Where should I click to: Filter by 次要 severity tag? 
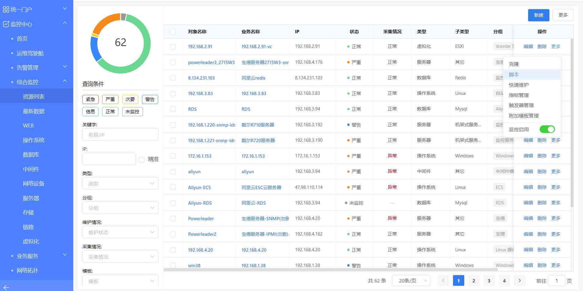pyautogui.click(x=130, y=99)
